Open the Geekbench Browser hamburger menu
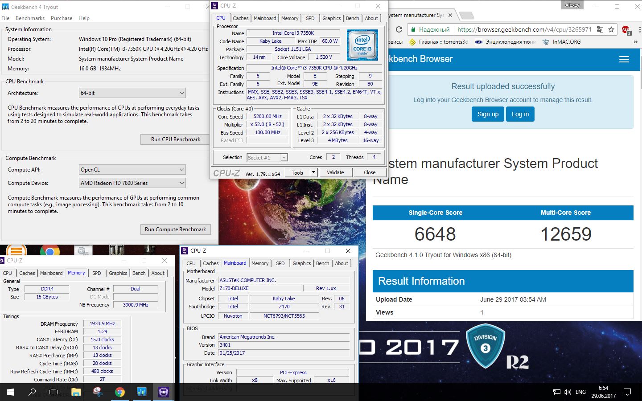Image resolution: width=642 pixels, height=401 pixels. point(624,59)
